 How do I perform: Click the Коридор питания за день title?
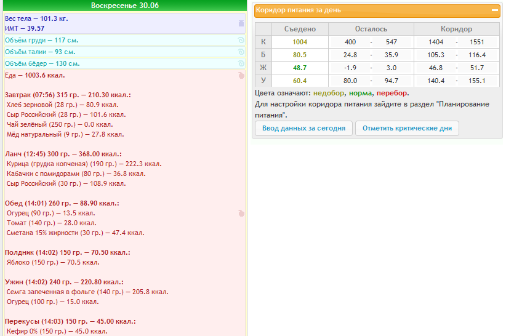coord(298,10)
